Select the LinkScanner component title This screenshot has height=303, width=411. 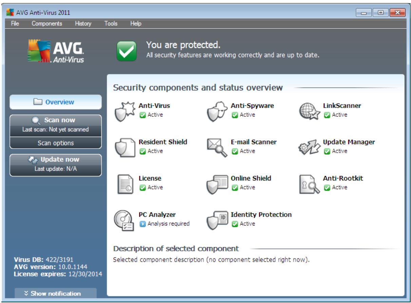pos(342,105)
